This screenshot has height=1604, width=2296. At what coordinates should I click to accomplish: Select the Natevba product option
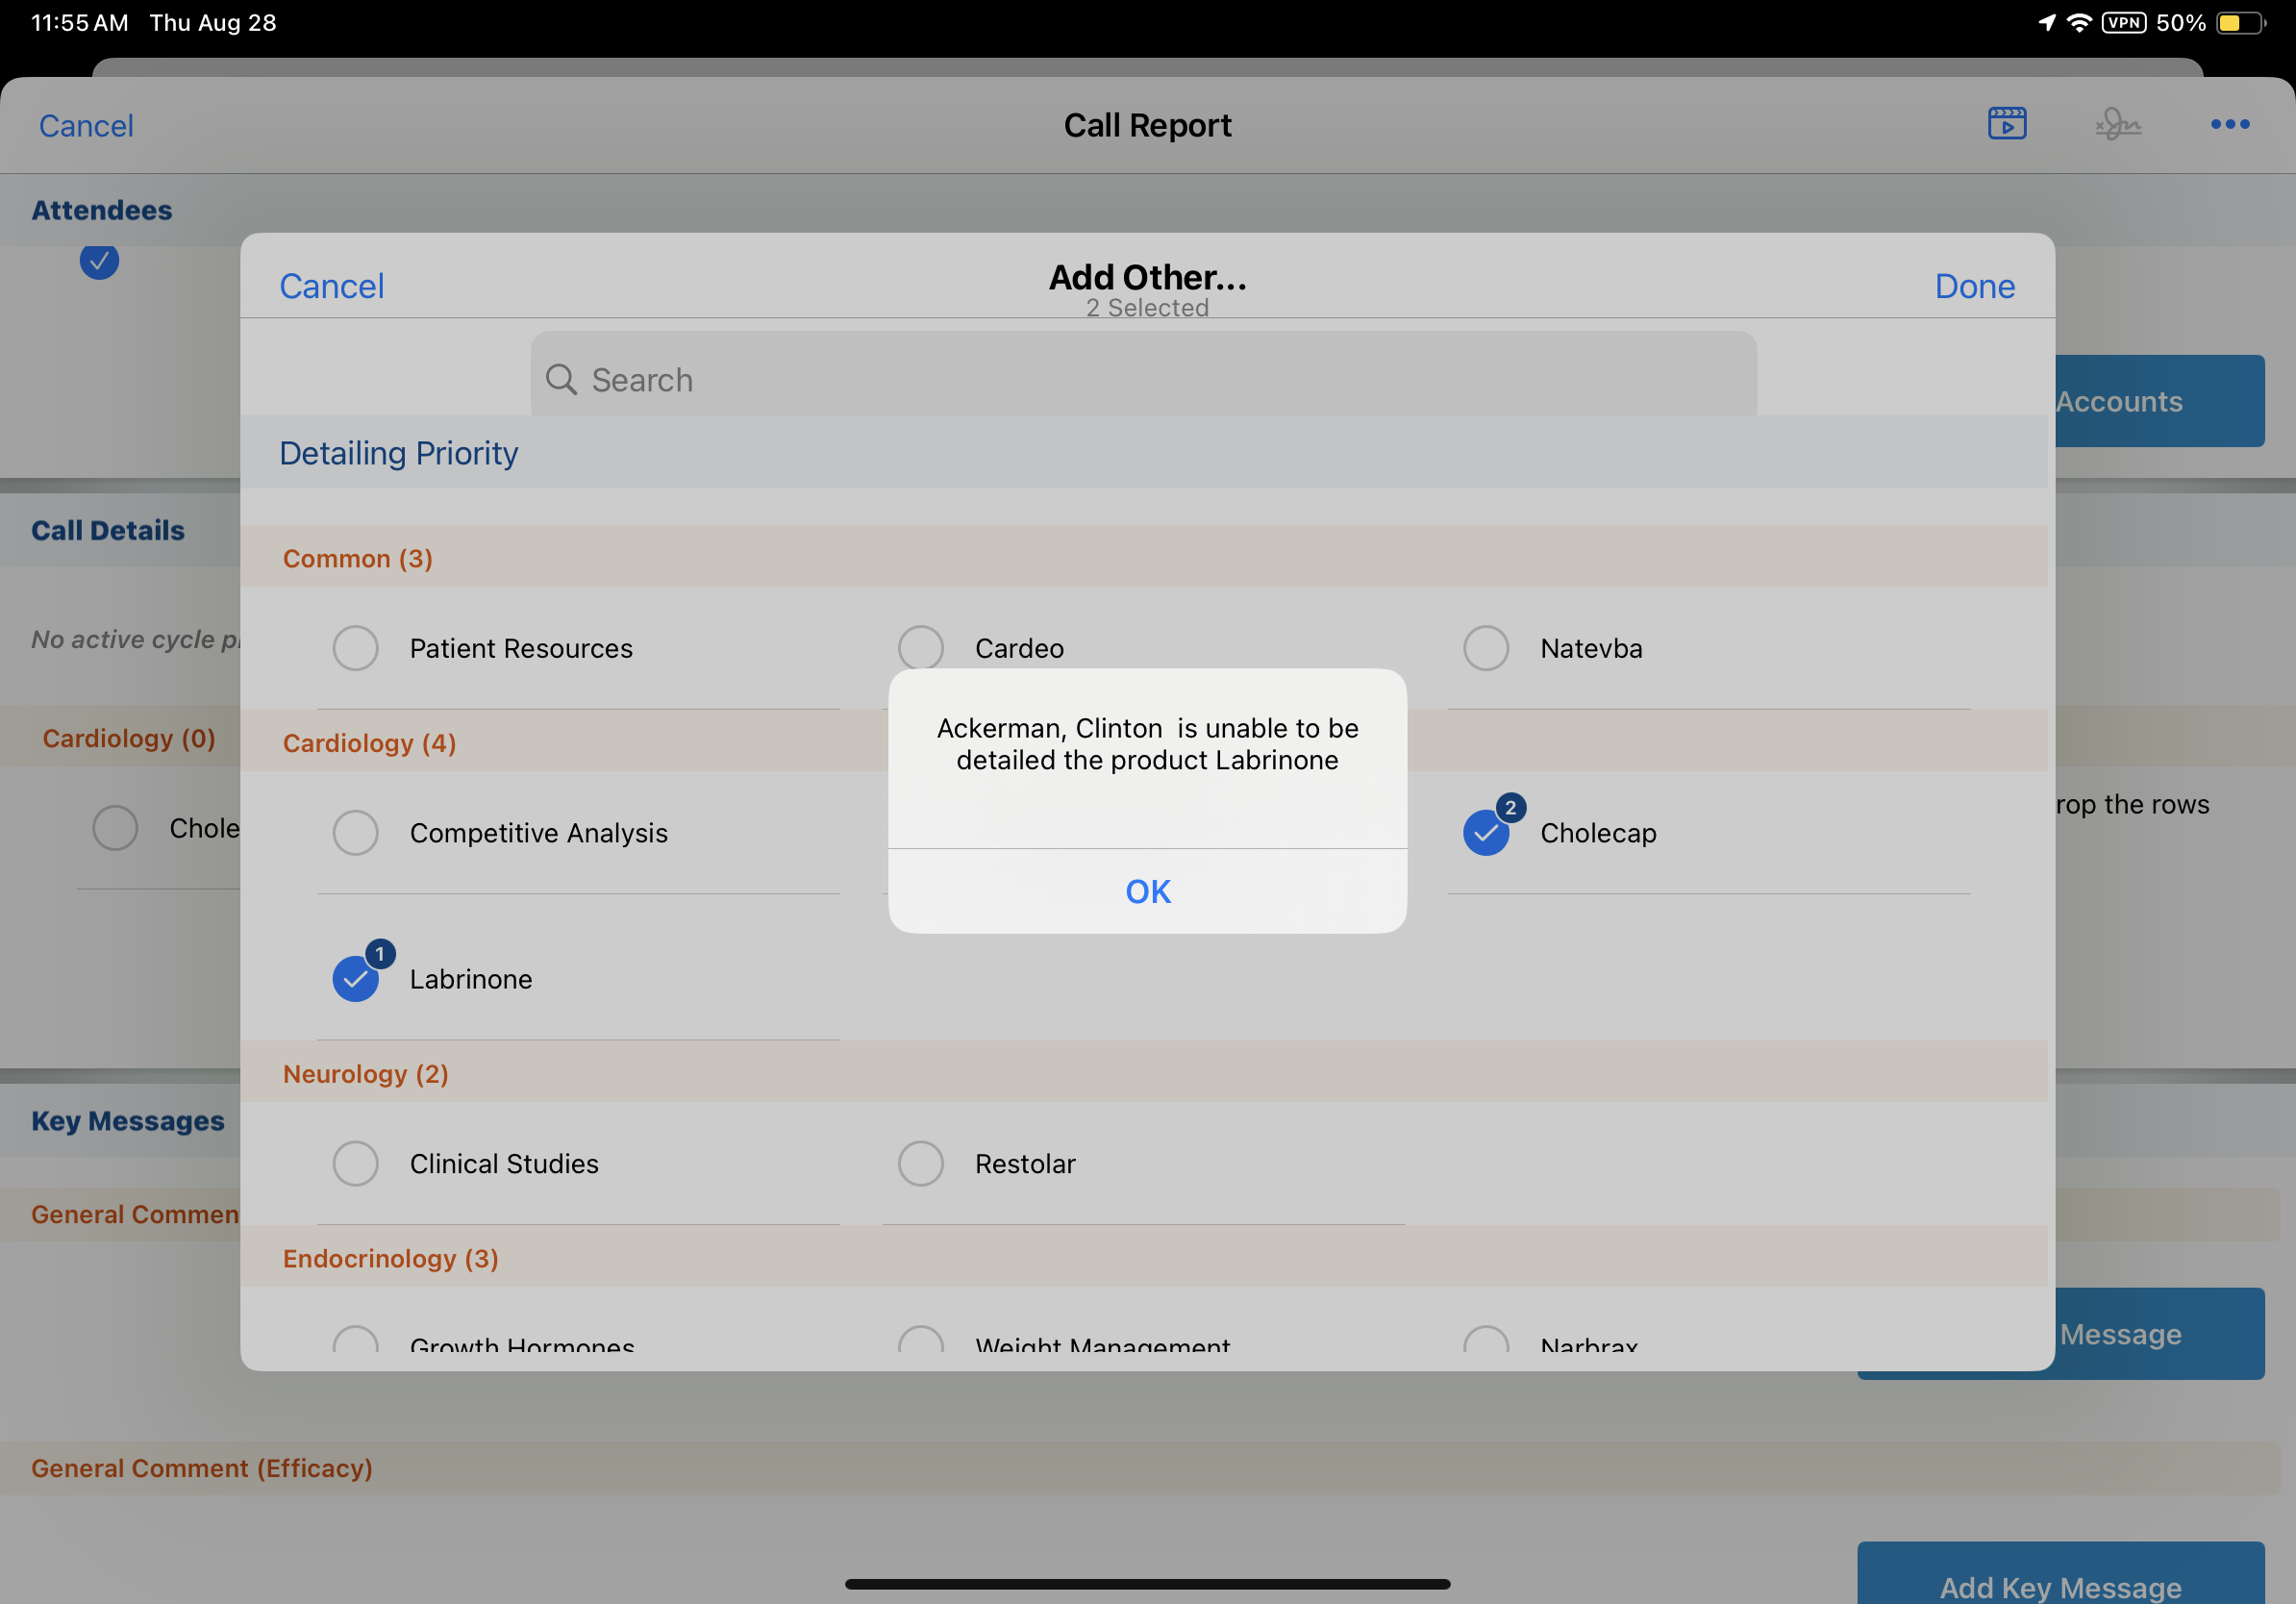pos(1485,648)
